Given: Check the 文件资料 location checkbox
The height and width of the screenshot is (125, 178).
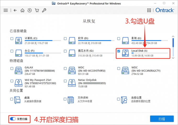Looking at the screenshot, I should coord(65,99).
